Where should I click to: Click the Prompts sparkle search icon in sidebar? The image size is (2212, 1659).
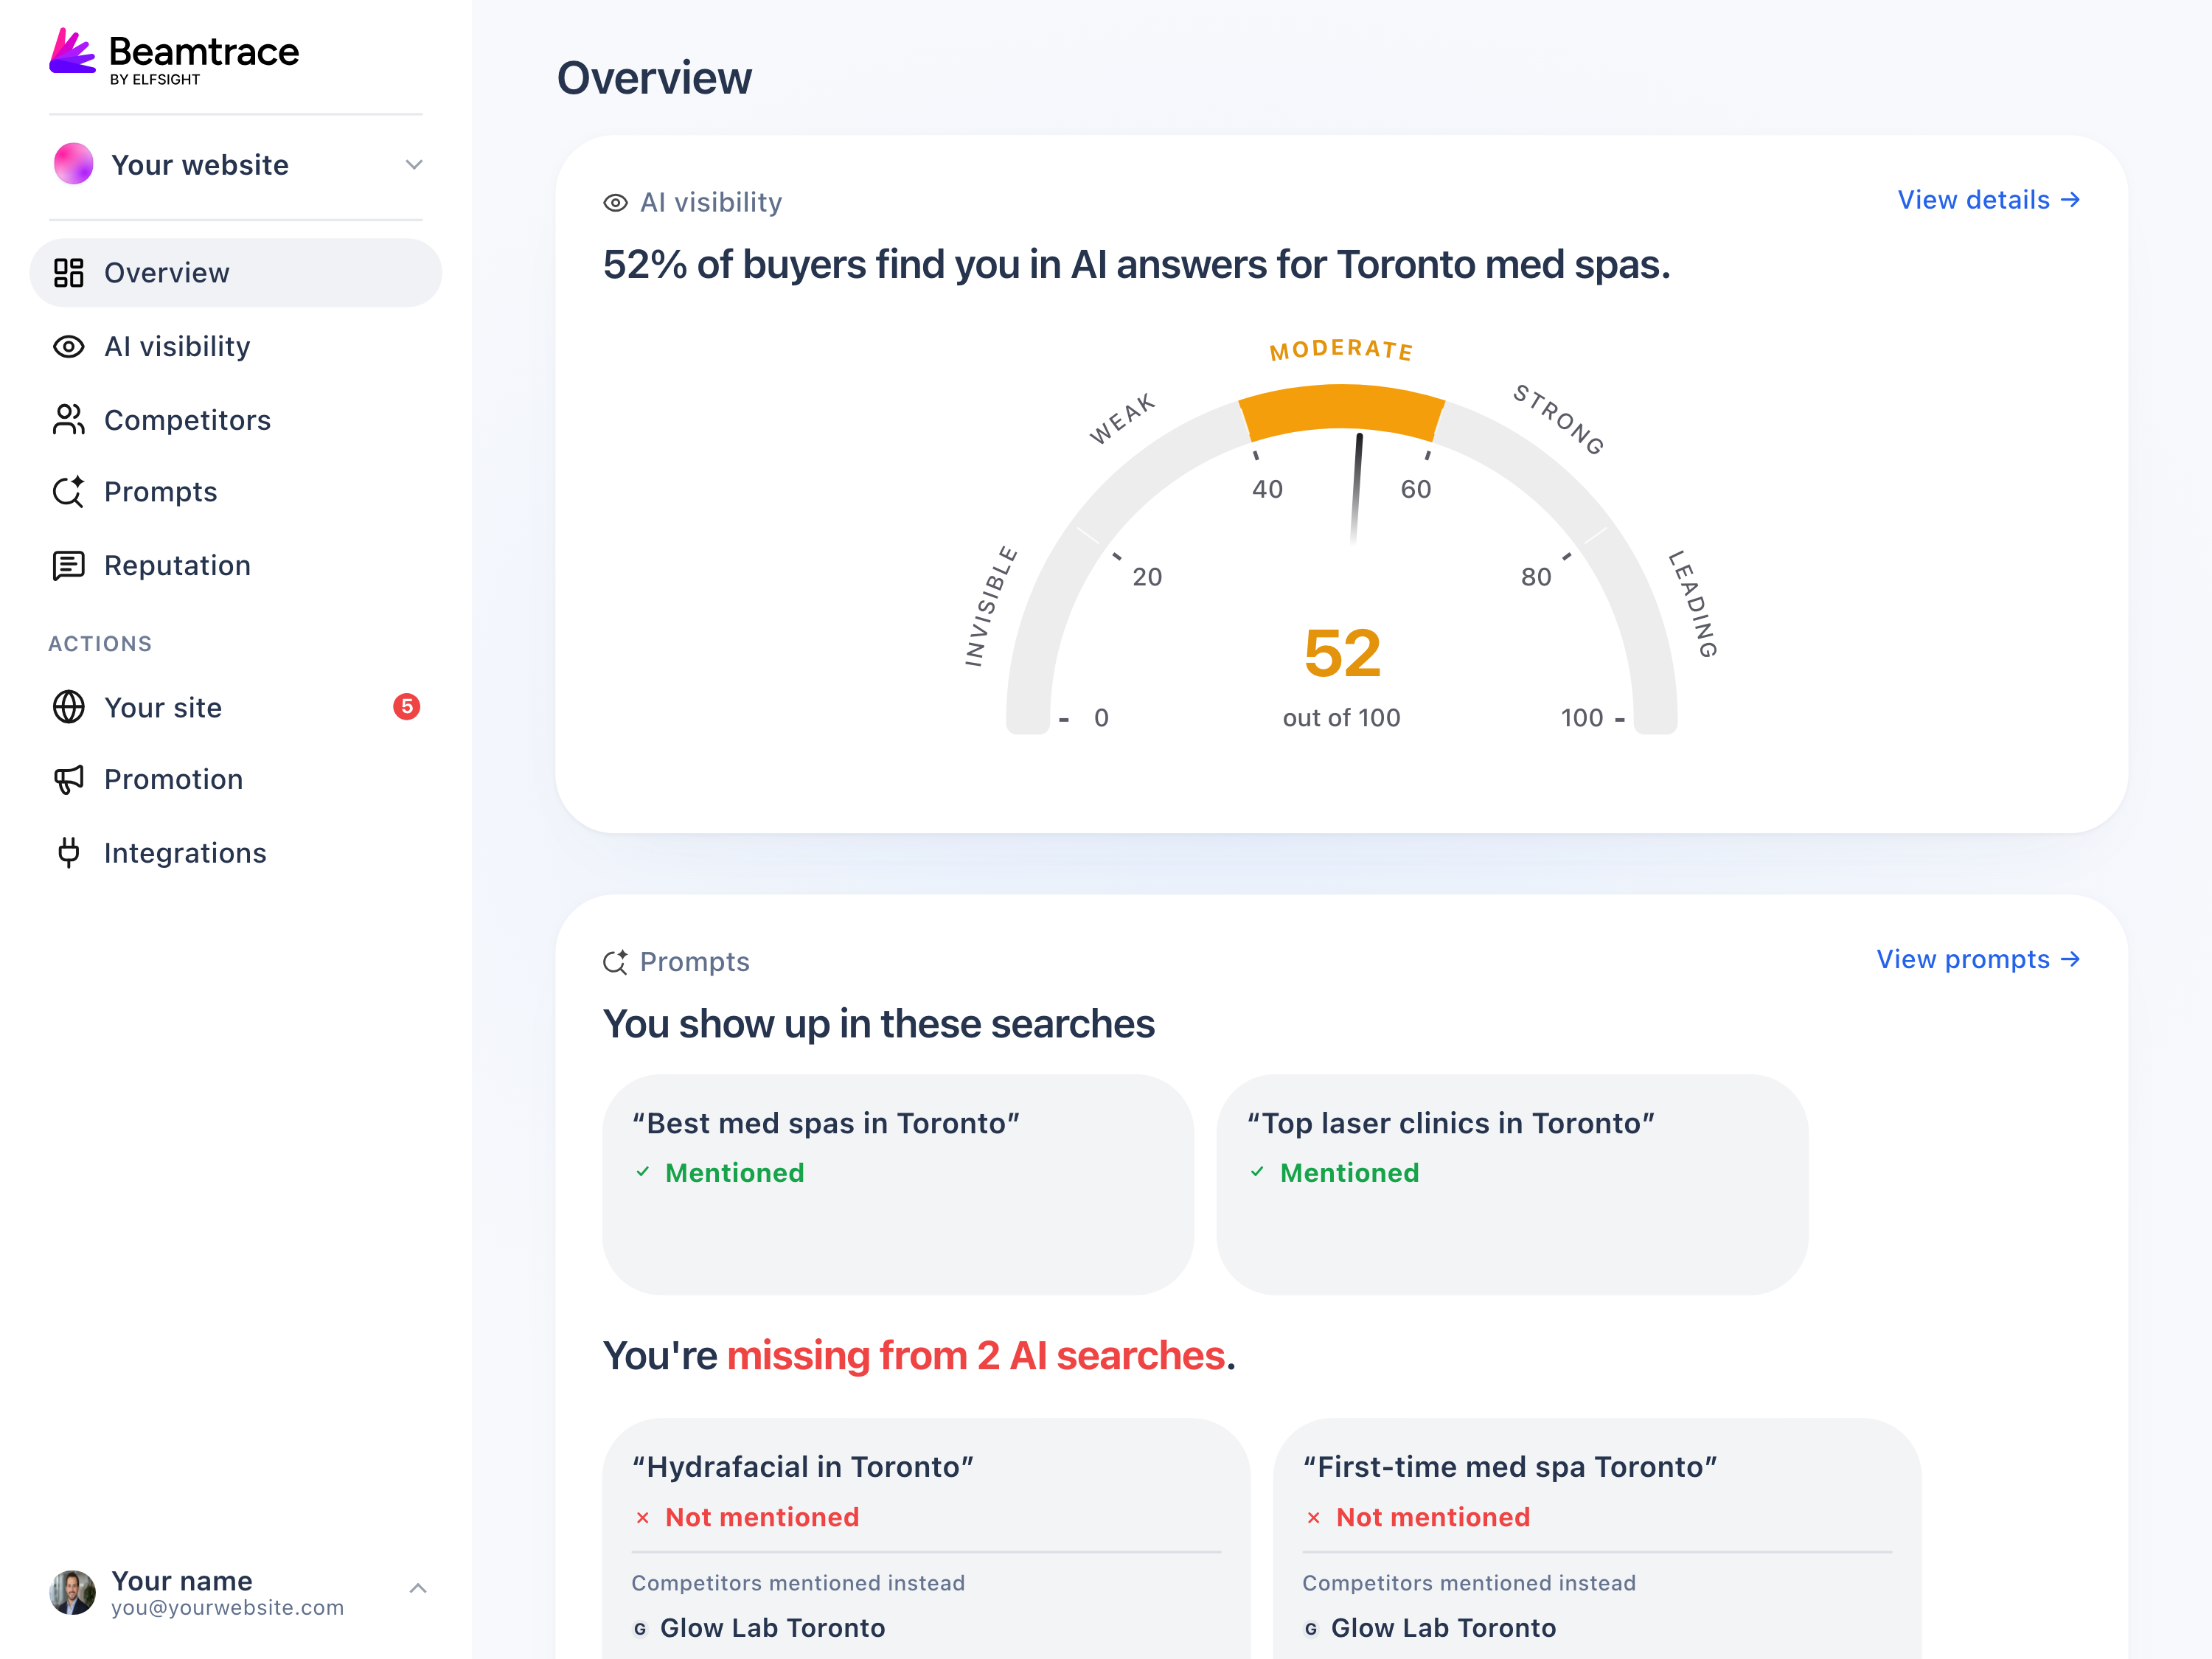click(68, 492)
